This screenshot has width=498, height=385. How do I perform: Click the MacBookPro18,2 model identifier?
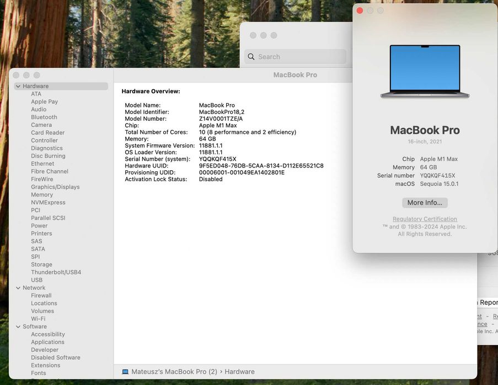pyautogui.click(x=222, y=112)
